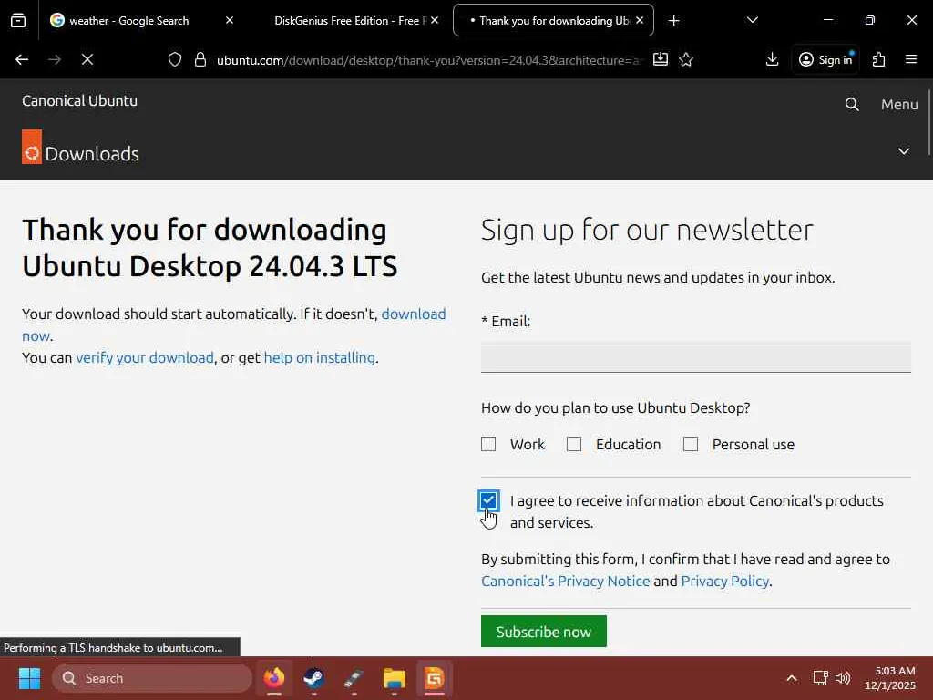Focus the Email input field
This screenshot has height=700, width=933.
tap(695, 356)
